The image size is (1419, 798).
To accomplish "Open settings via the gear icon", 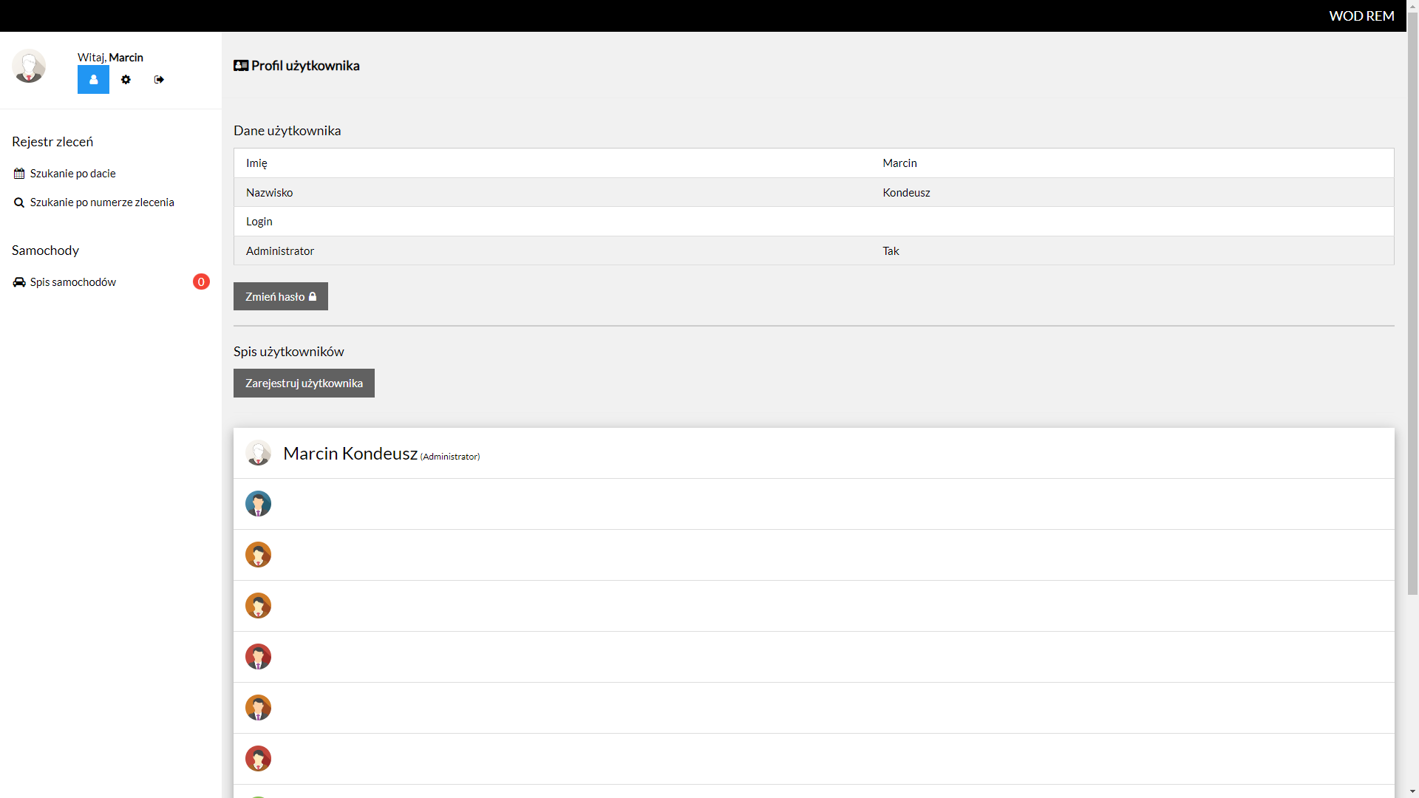I will tap(126, 80).
